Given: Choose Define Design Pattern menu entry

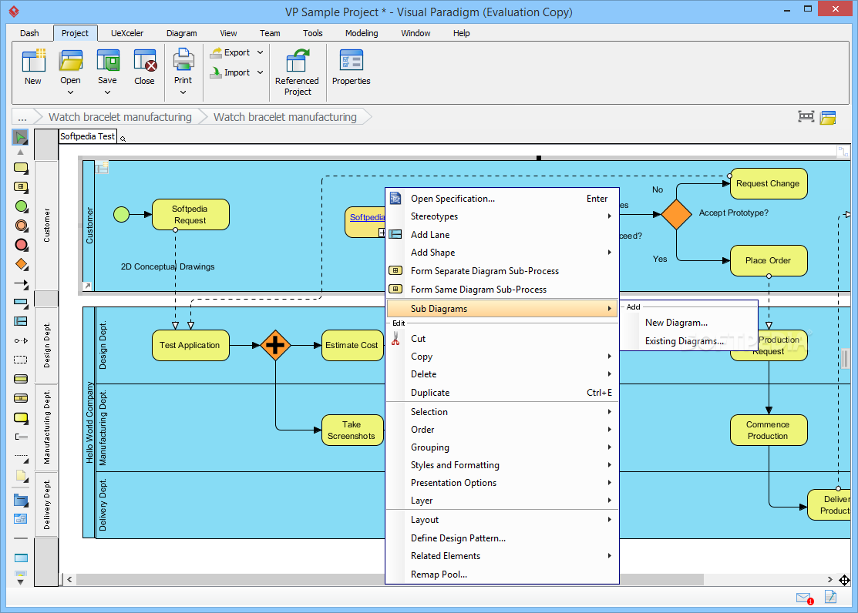Looking at the screenshot, I should coord(503,538).
